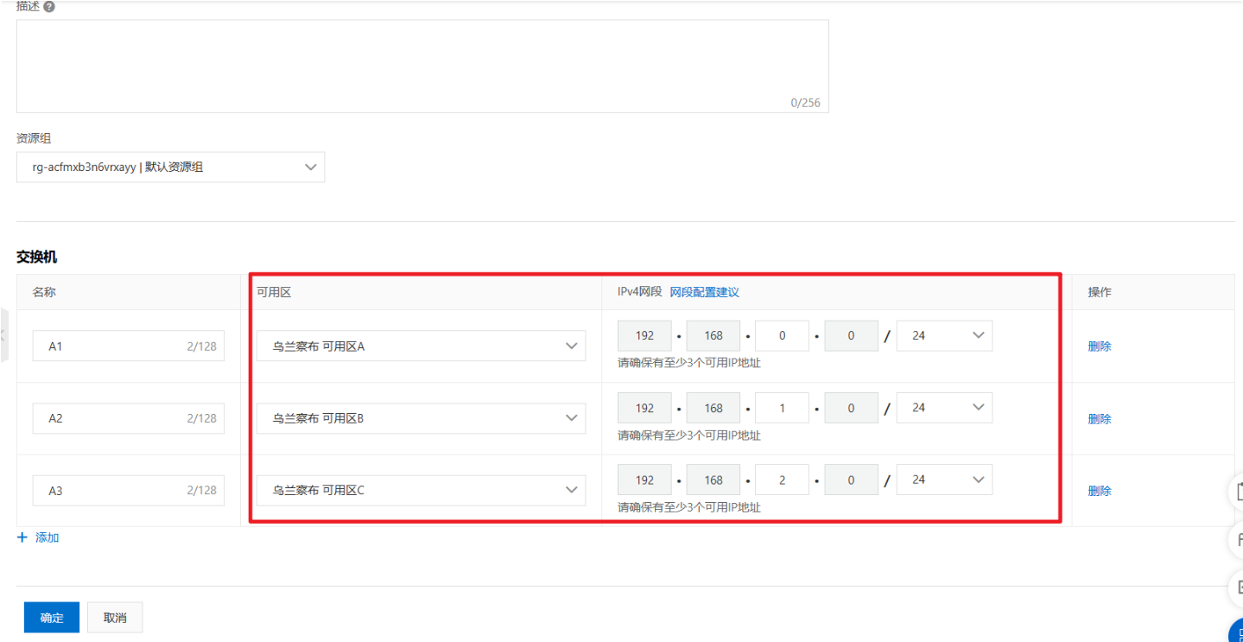Click 添加 to add a switch
Image resolution: width=1243 pixels, height=642 pixels.
(48, 537)
